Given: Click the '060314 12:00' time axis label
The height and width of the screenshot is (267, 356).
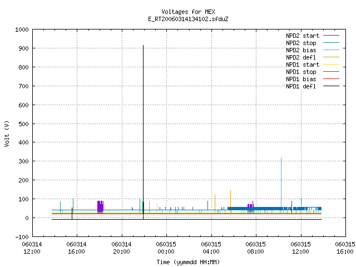Looking at the screenshot, I should (32, 248).
